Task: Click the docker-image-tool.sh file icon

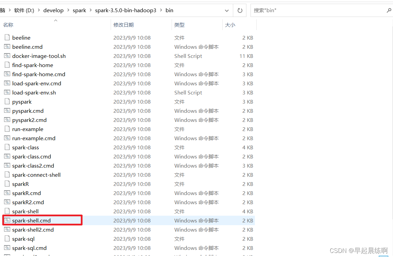Action: 7,56
